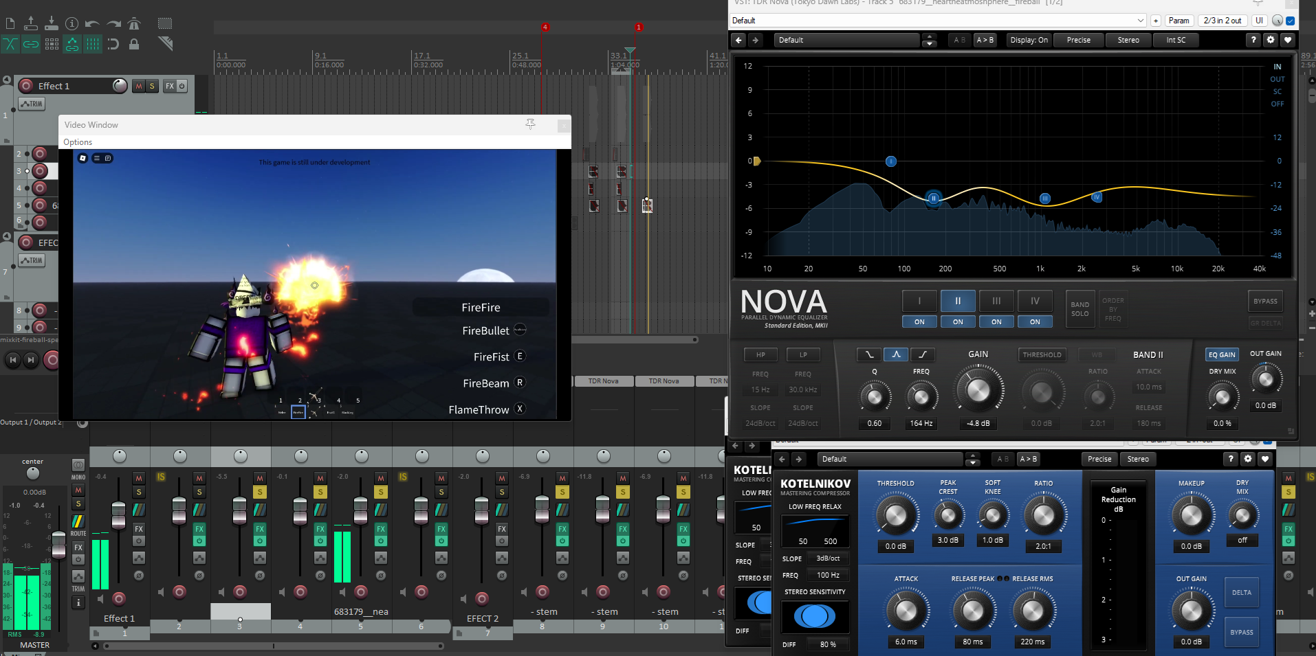Turn off Nova band IV ON switch
The height and width of the screenshot is (656, 1316).
[1035, 321]
